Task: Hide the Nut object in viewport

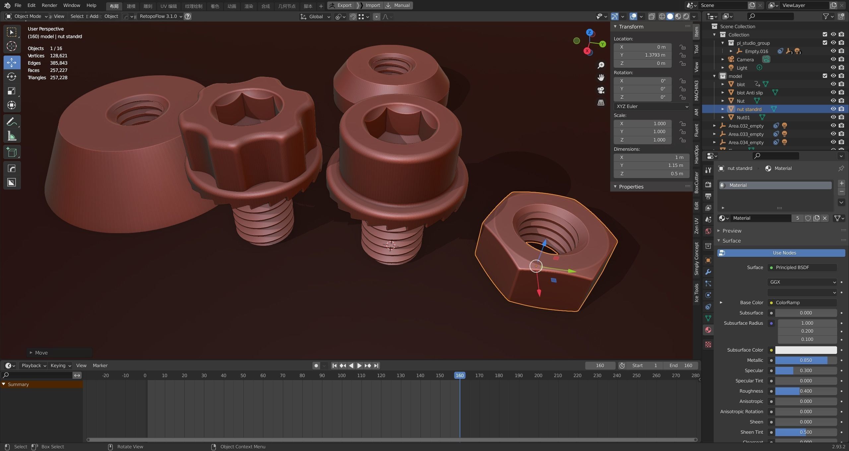Action: [x=833, y=101]
